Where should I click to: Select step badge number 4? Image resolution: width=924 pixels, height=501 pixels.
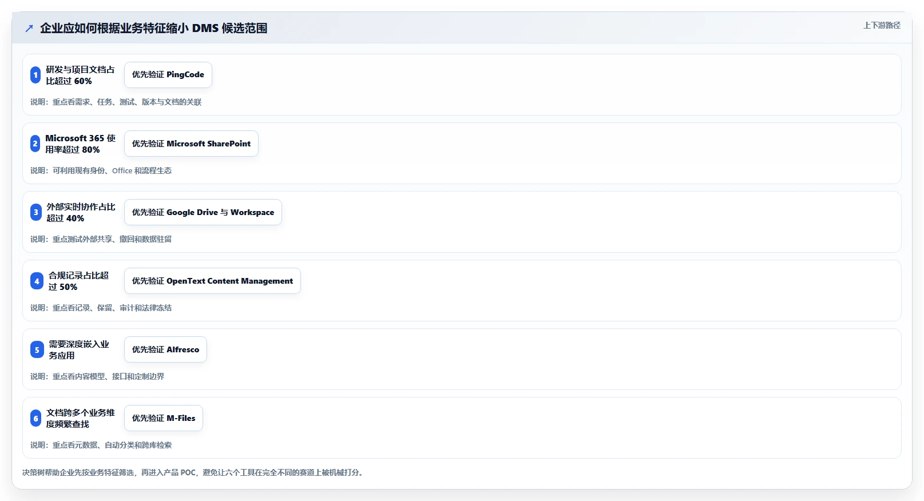(x=37, y=281)
